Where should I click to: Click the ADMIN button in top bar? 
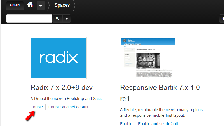coord(15,5)
